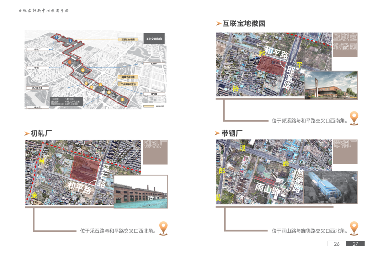The width and height of the screenshot is (382, 257).
Task: Click blue marker number 2 on overview map
Action: point(70,41)
